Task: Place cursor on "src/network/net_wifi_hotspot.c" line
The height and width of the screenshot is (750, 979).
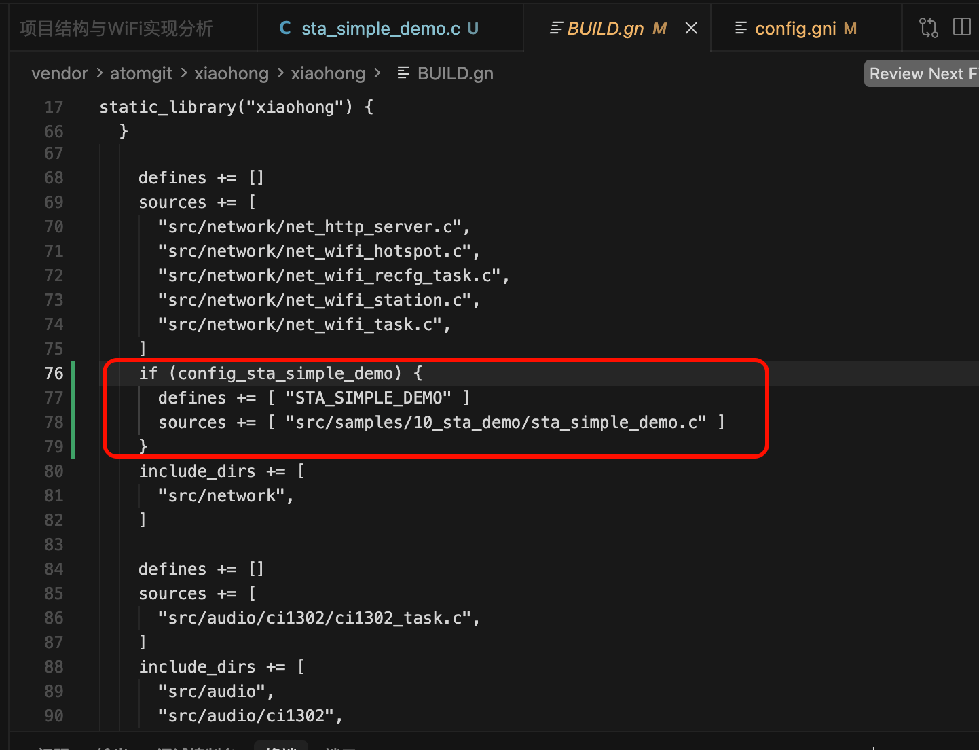Action: (x=318, y=251)
